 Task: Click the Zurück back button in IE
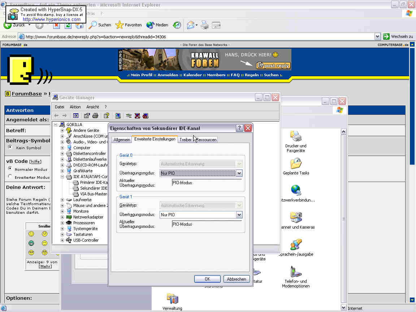coord(15,25)
